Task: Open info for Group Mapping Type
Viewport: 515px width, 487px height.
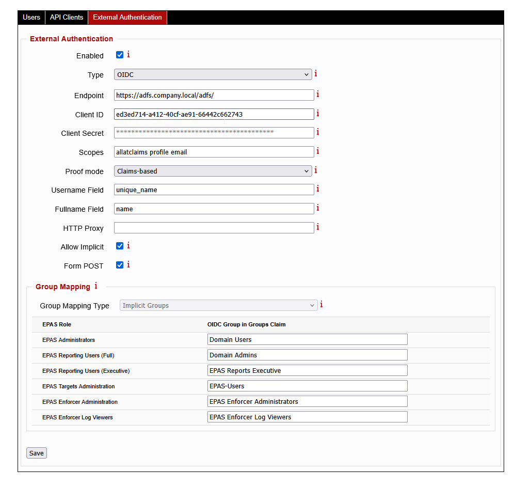Action: tap(321, 304)
